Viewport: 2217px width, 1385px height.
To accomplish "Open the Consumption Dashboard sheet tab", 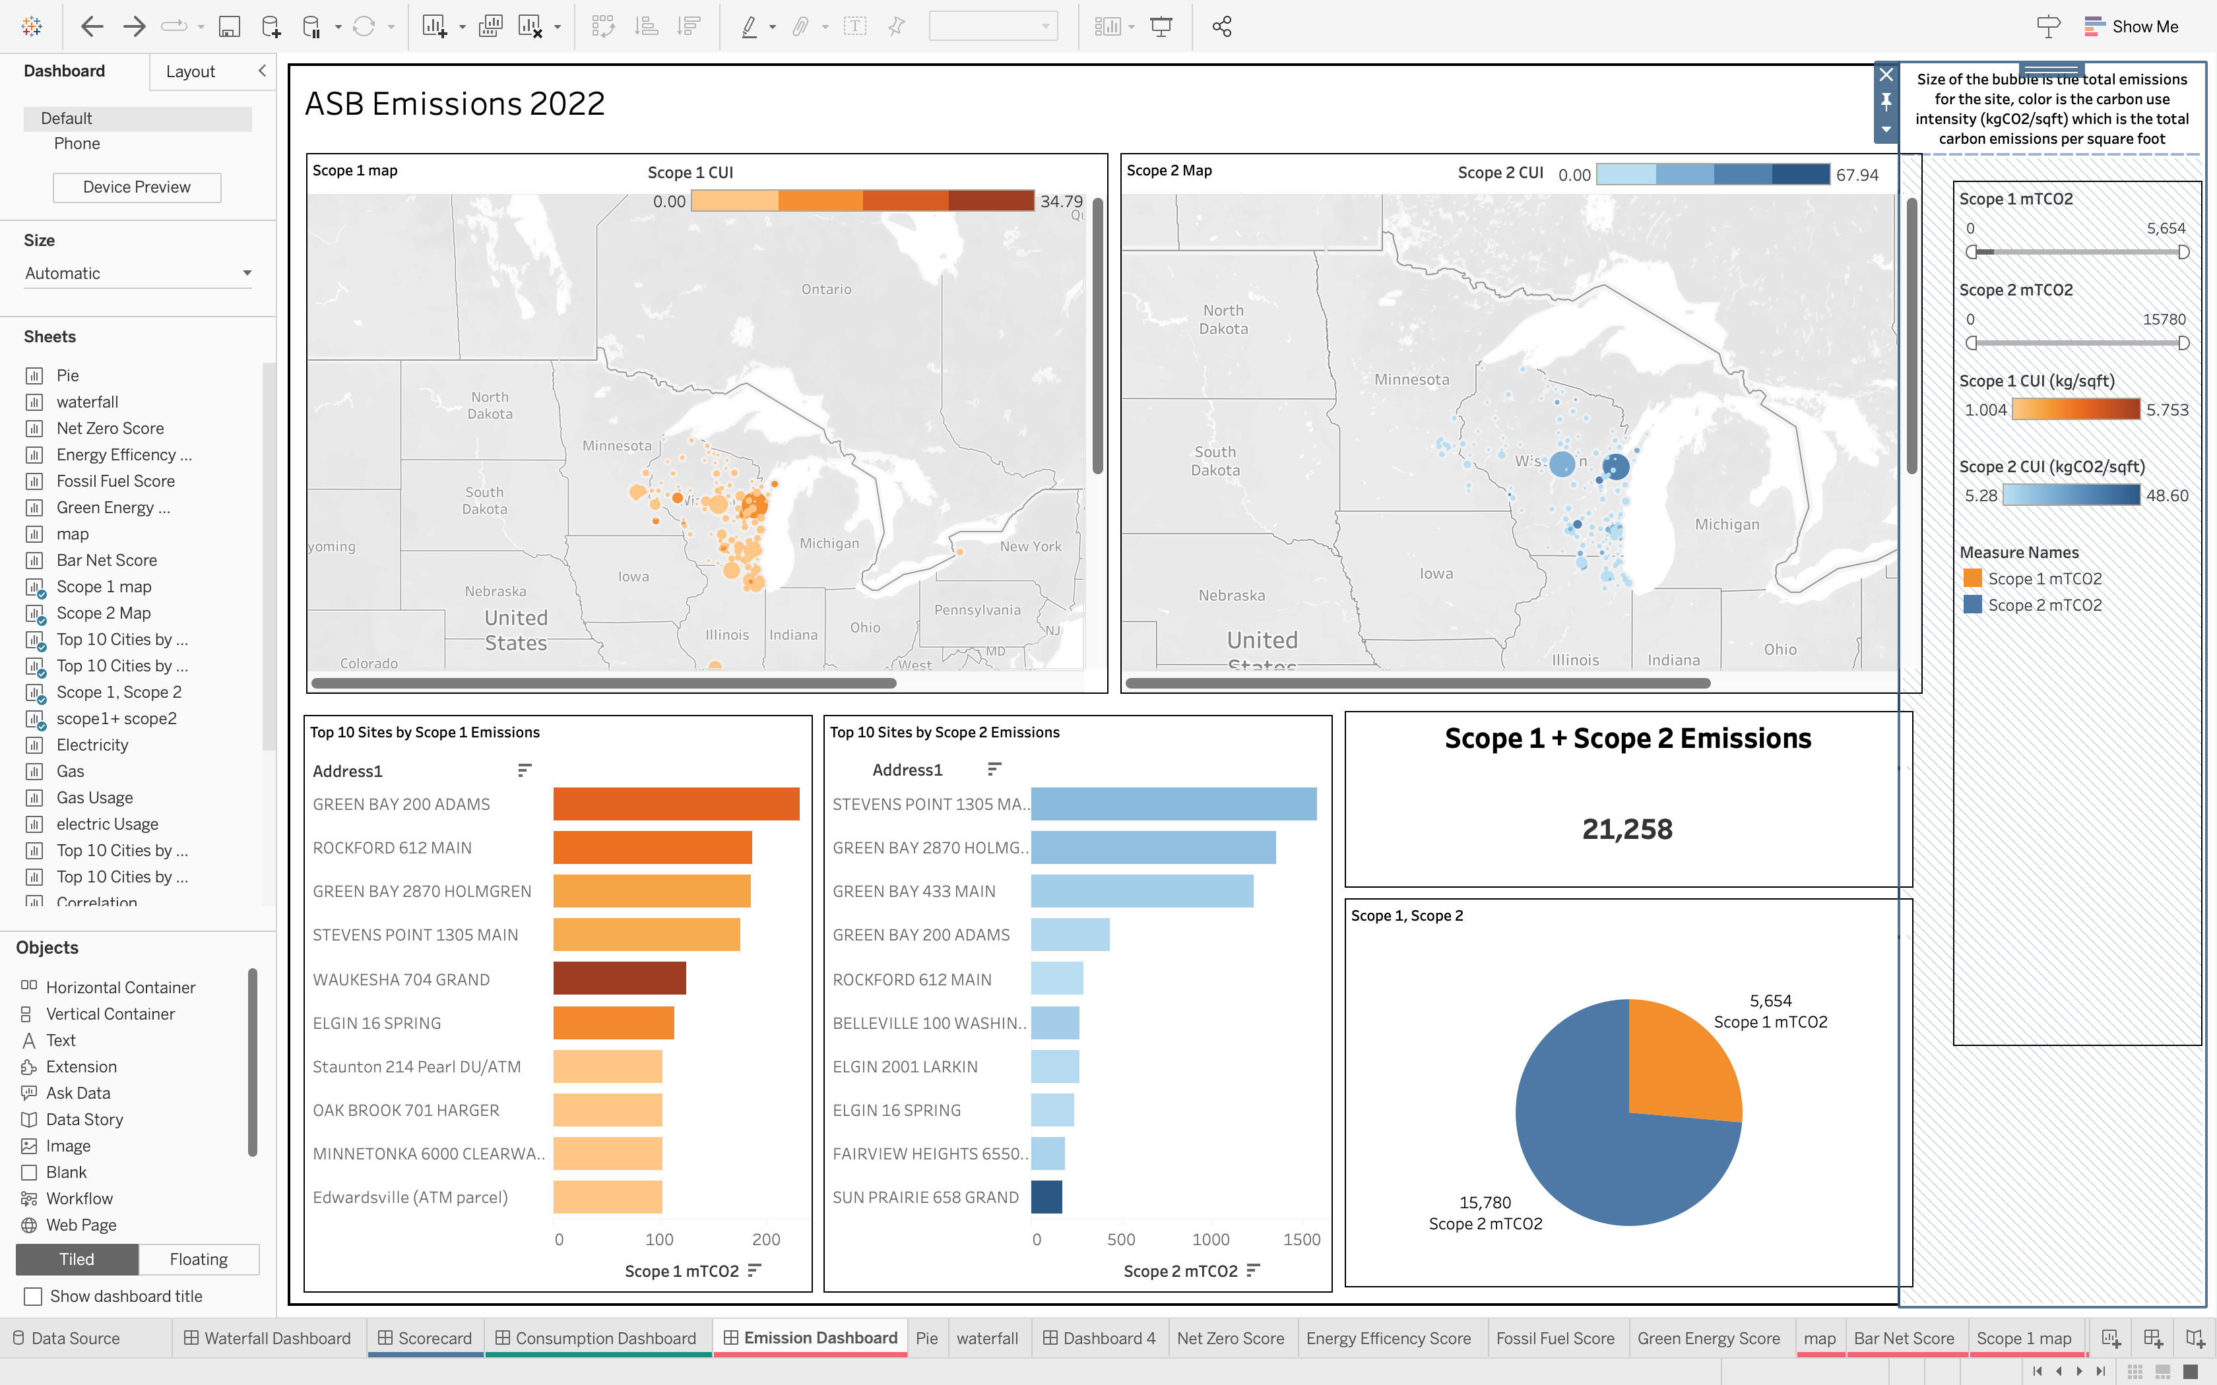I will click(596, 1338).
